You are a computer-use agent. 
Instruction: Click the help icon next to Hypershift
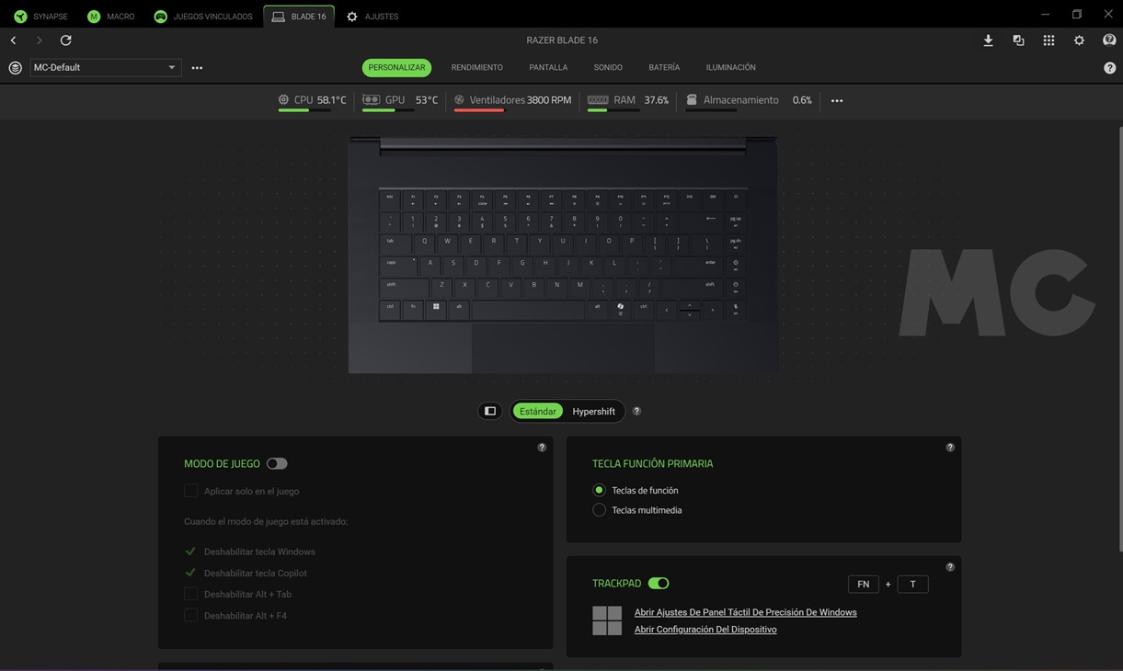pyautogui.click(x=636, y=411)
